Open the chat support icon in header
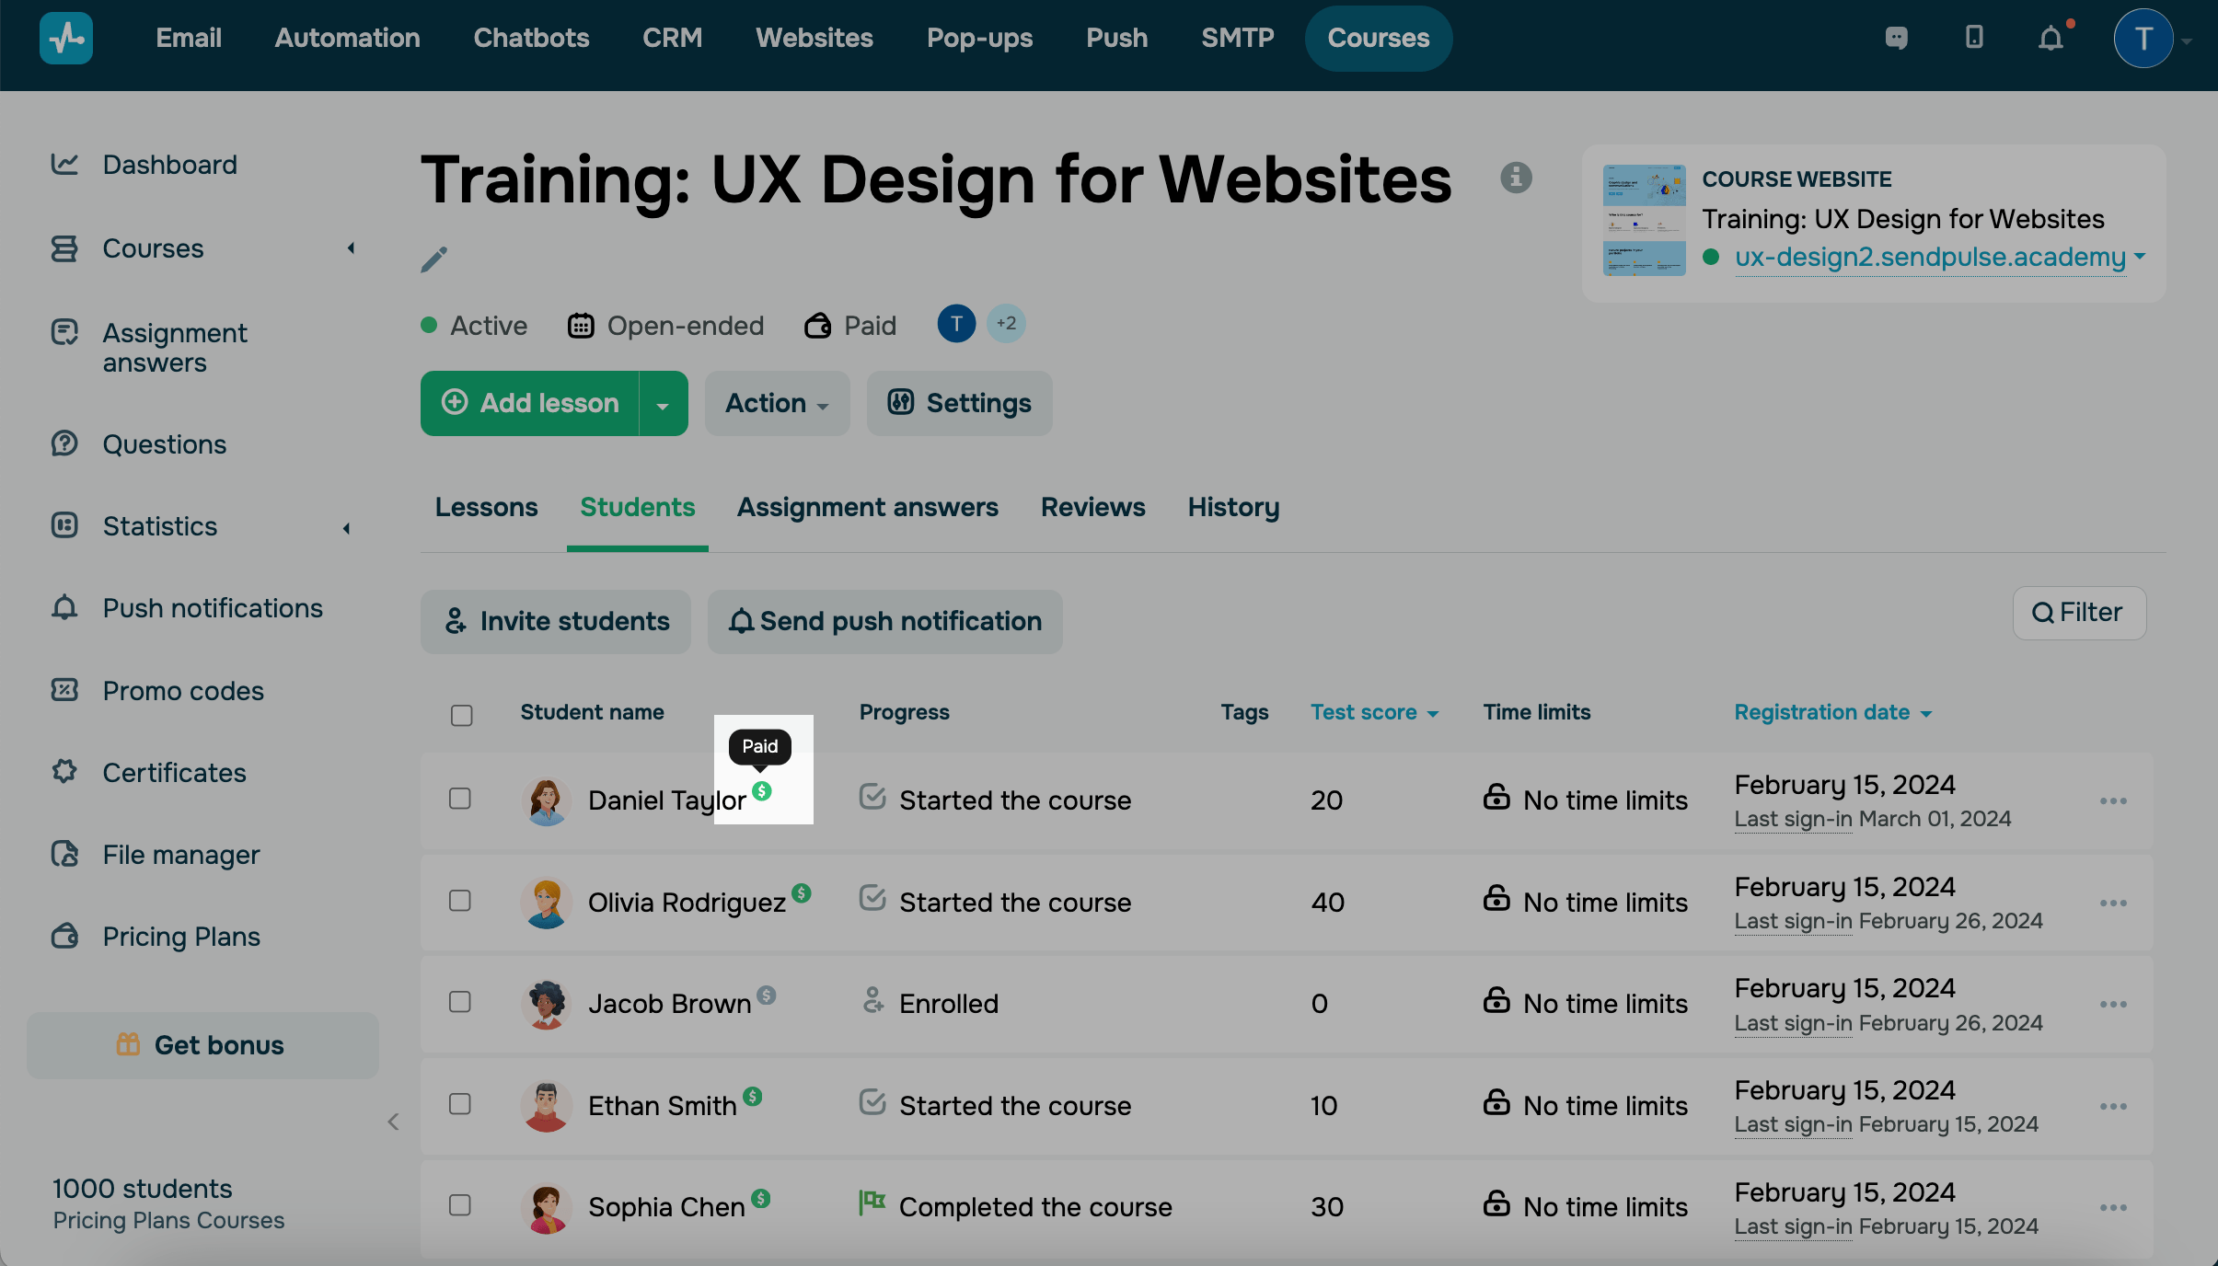The width and height of the screenshot is (2218, 1266). [x=1896, y=38]
